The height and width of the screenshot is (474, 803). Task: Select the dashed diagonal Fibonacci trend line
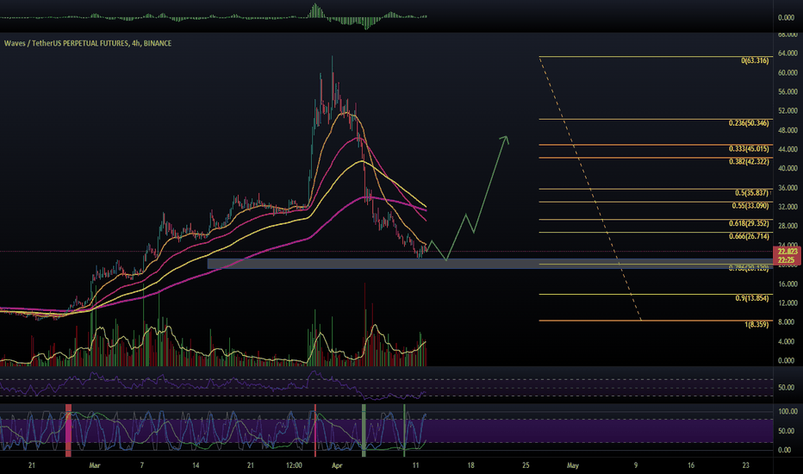pos(590,189)
